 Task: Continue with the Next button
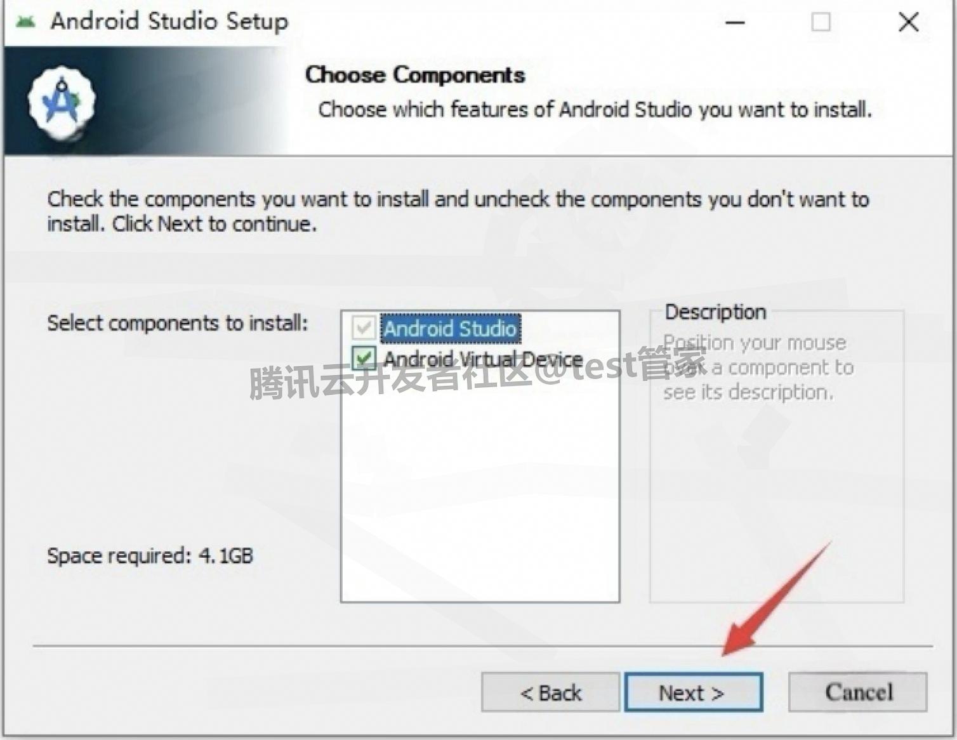coord(694,692)
